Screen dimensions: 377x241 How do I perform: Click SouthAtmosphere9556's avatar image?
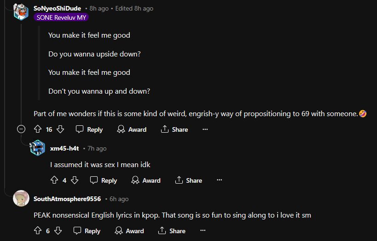coord(21,198)
